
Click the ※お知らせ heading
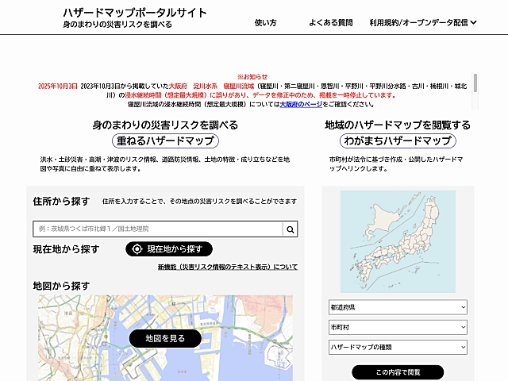252,77
